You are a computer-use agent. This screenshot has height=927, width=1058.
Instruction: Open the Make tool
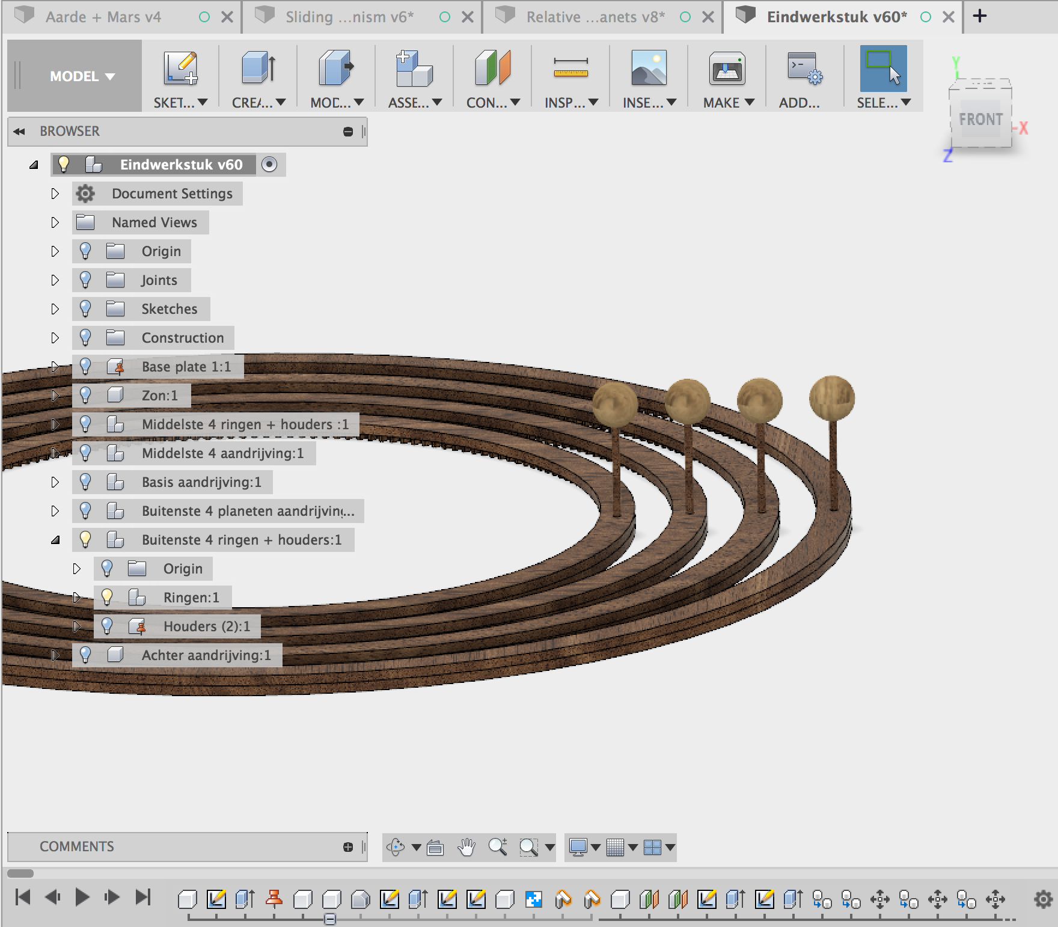[726, 69]
